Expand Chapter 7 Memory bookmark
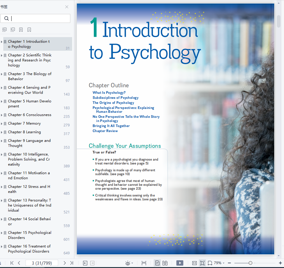The image size is (284, 268). pos(1,124)
